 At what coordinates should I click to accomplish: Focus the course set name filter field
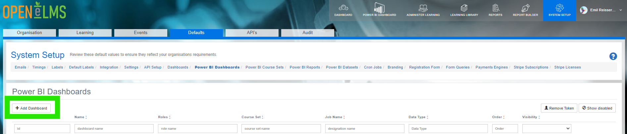281,128
